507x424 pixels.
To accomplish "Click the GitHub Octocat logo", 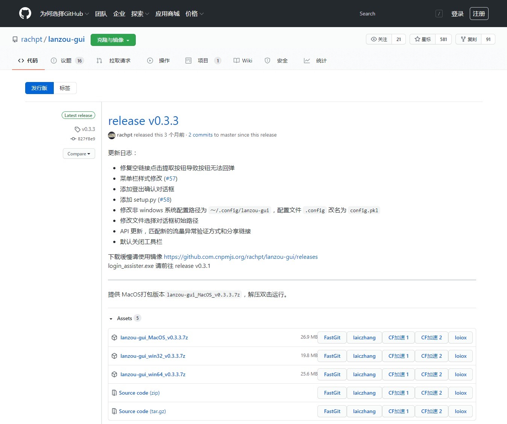I will pos(25,14).
